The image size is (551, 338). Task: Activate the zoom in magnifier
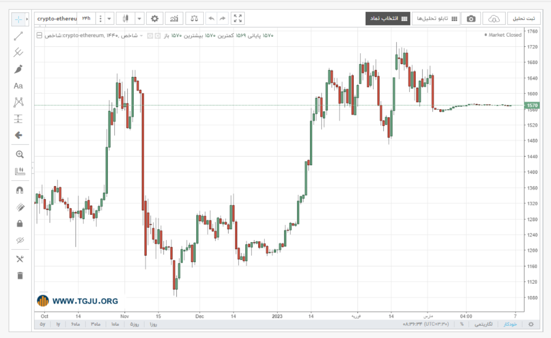pyautogui.click(x=20, y=154)
